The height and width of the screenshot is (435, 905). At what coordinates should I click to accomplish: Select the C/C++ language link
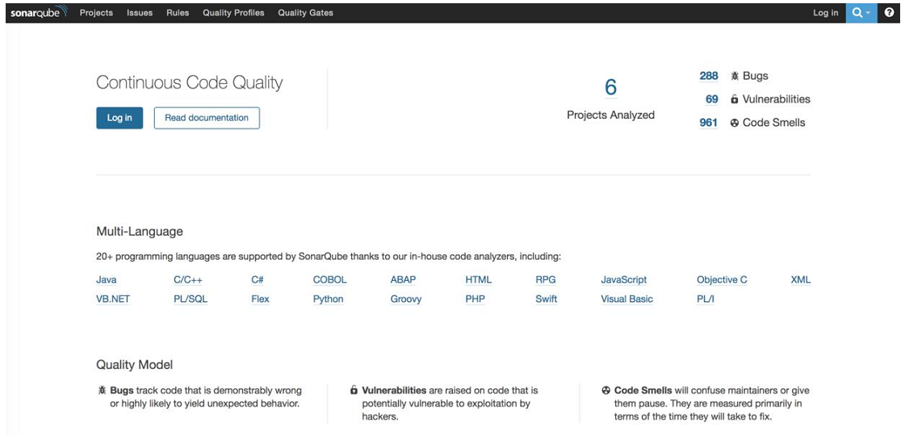(188, 280)
